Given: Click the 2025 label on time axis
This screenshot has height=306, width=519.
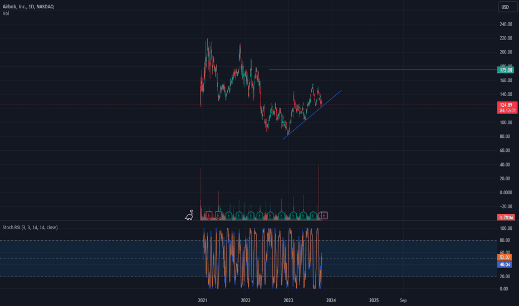Looking at the screenshot, I should (x=374, y=300).
